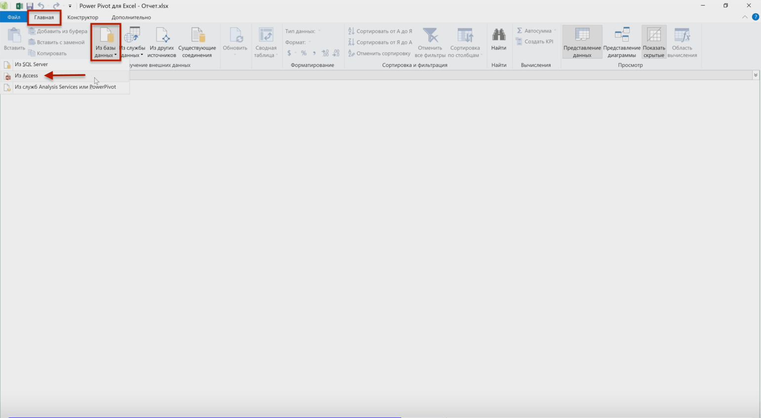Click the Undo arrow icon
761x418 pixels.
pos(41,6)
